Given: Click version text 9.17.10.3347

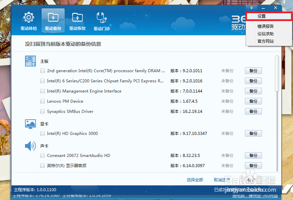Looking at the screenshot, I should [195, 134].
